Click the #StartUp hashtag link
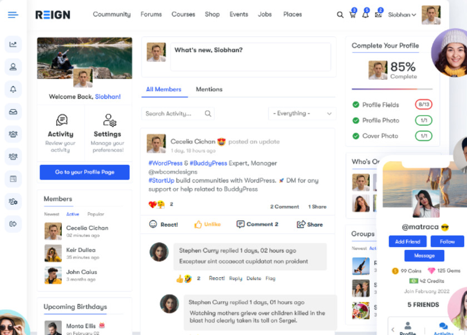 tap(161, 181)
